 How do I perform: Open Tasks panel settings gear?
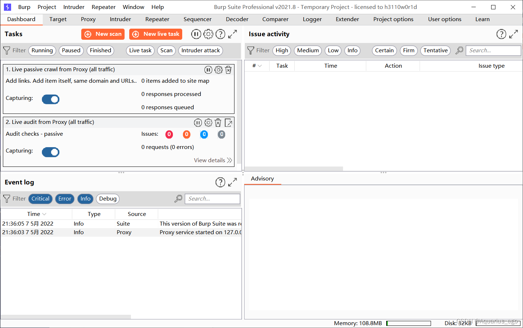pyautogui.click(x=208, y=34)
